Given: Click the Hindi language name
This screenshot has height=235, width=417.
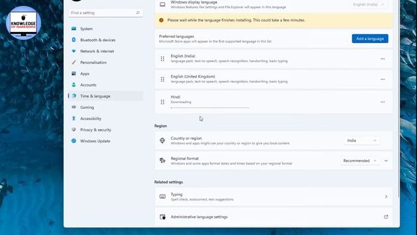Looking at the screenshot, I should click(x=175, y=97).
